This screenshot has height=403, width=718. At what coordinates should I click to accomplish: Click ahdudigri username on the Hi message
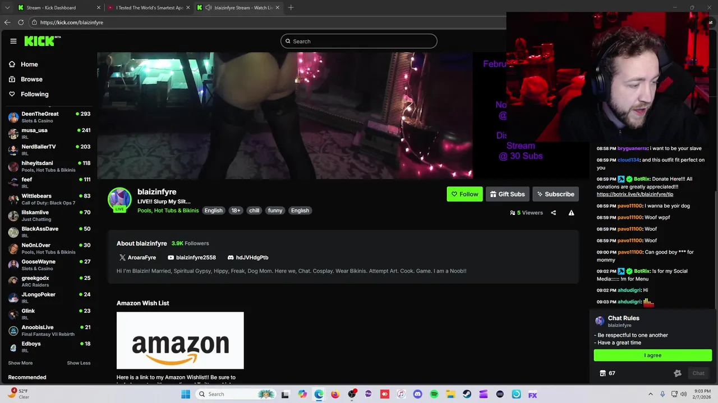[629, 290]
